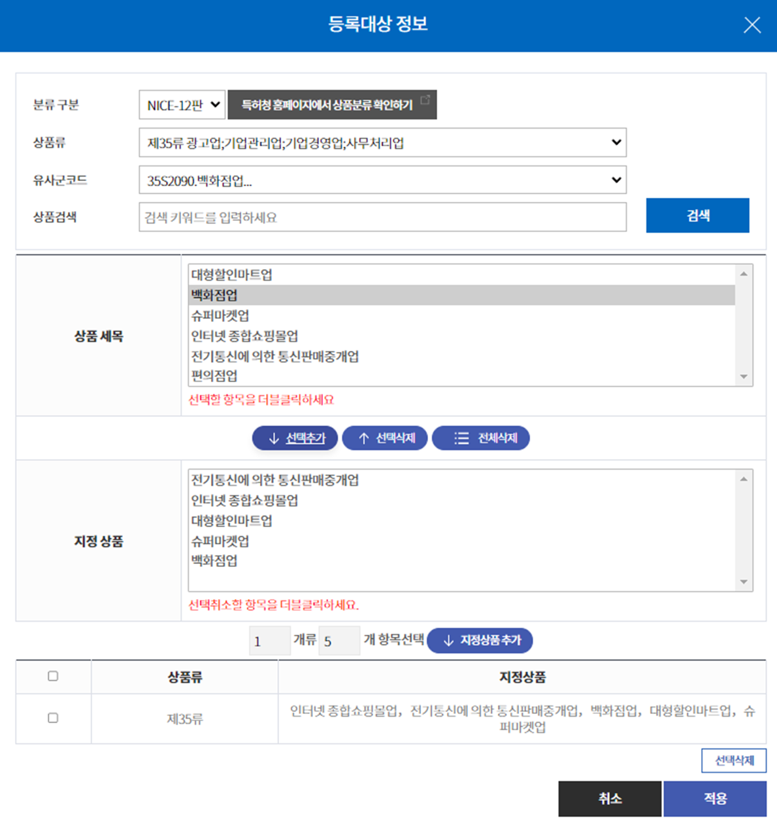Select 전기통신에 의한 통신판매중개업 in 지정 상품 list
The width and height of the screenshot is (777, 827).
tap(461, 480)
